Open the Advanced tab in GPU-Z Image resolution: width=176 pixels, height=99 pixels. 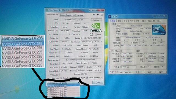pos(71,15)
